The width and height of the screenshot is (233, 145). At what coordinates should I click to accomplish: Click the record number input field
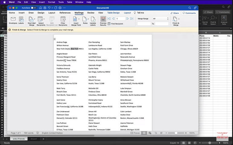(x=120, y=19)
